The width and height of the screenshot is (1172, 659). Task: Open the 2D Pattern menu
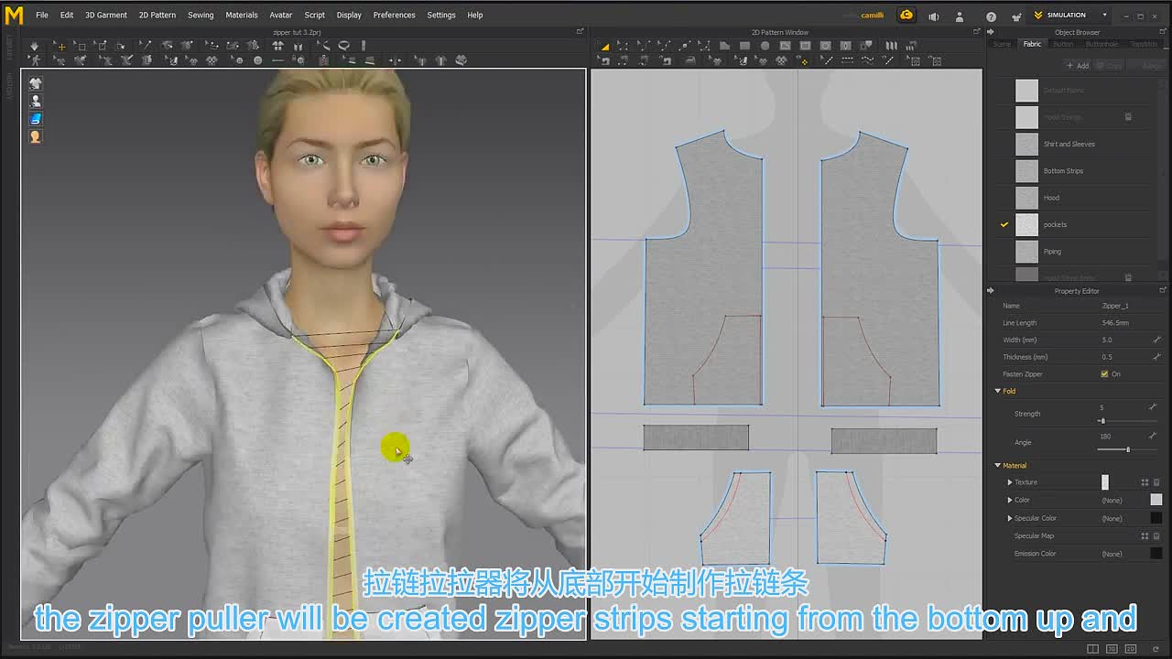point(157,16)
